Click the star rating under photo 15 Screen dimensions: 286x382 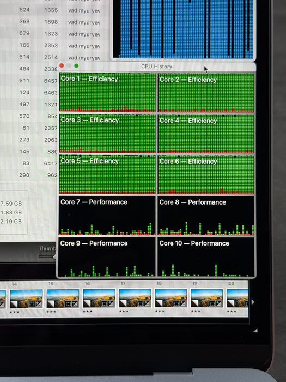[51, 312]
